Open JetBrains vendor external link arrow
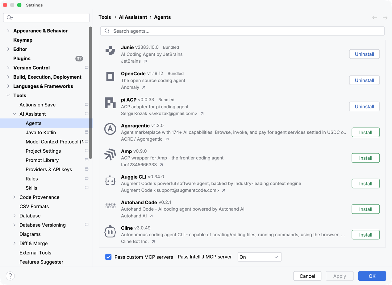The height and width of the screenshot is (285, 392). point(145,61)
